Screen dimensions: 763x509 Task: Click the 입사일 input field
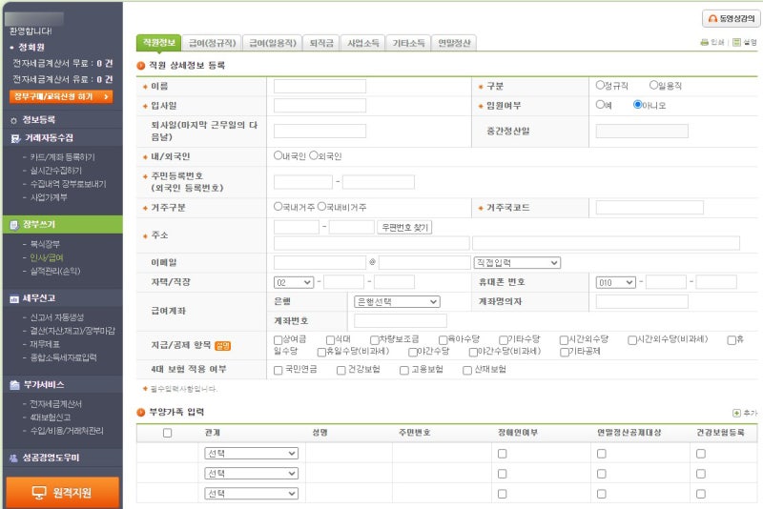coord(320,106)
